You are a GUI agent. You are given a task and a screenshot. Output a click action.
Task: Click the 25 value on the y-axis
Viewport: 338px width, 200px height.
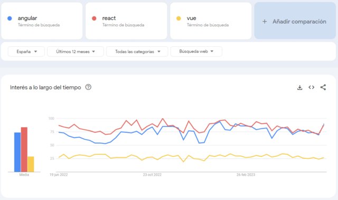[52, 158]
